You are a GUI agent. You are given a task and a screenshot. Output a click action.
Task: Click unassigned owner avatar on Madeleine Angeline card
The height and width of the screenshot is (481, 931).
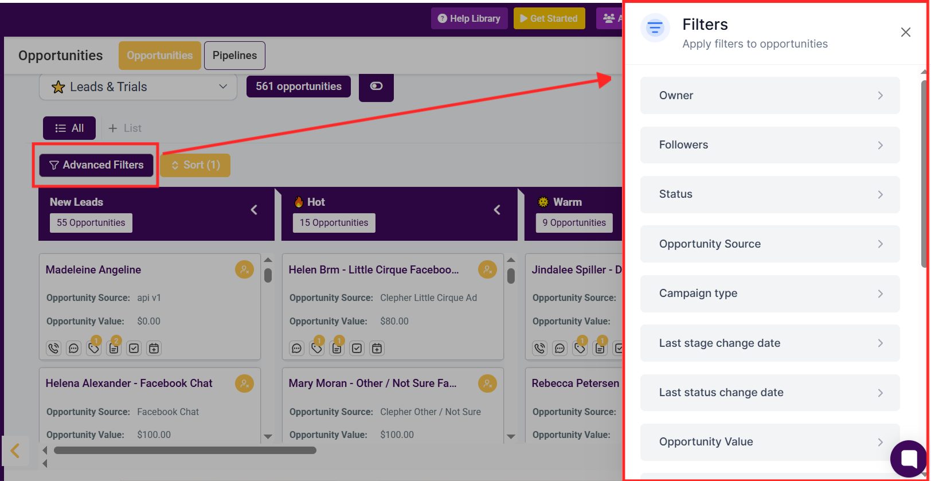244,269
